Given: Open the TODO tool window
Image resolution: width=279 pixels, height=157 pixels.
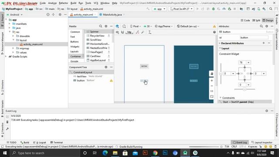Looking at the screenshot, I should [x=11, y=143].
